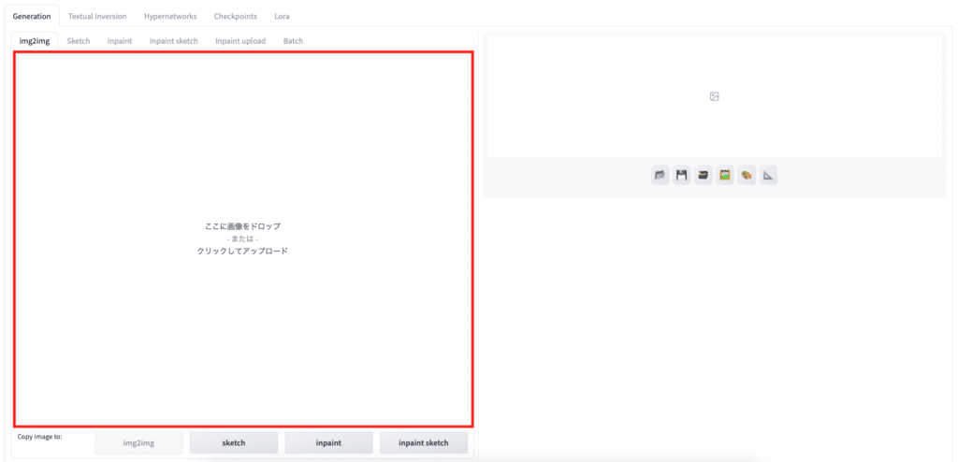Click the 'Copy image to:' label
This screenshot has height=462, width=958.
click(x=39, y=437)
